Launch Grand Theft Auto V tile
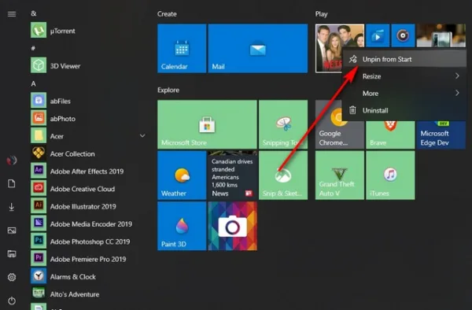The width and height of the screenshot is (472, 310). coord(340,175)
